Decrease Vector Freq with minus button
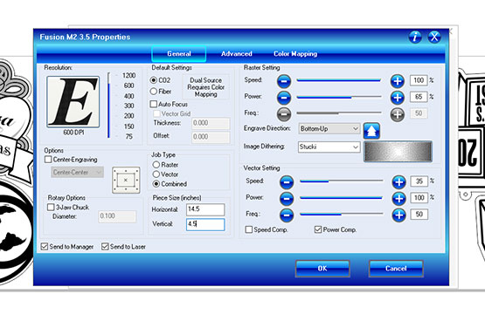This screenshot has height=321, width=485. click(x=287, y=215)
